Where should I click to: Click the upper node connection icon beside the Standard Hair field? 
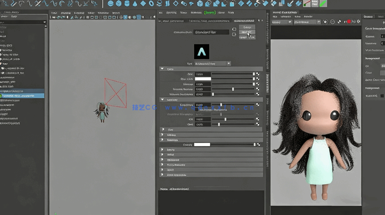click(x=234, y=29)
